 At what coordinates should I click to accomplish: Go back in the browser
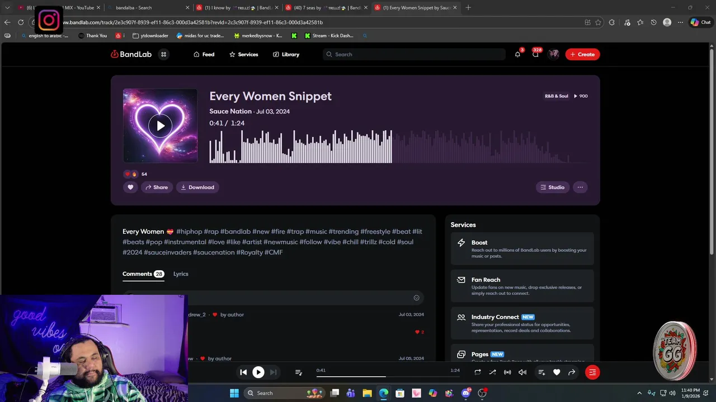coord(7,22)
